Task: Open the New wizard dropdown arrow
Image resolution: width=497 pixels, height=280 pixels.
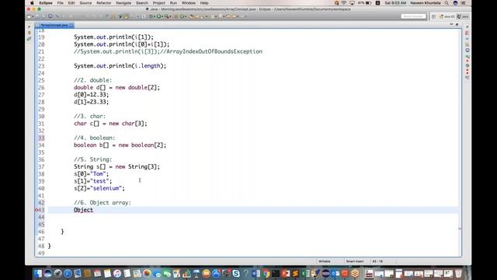Action: tap(33, 16)
